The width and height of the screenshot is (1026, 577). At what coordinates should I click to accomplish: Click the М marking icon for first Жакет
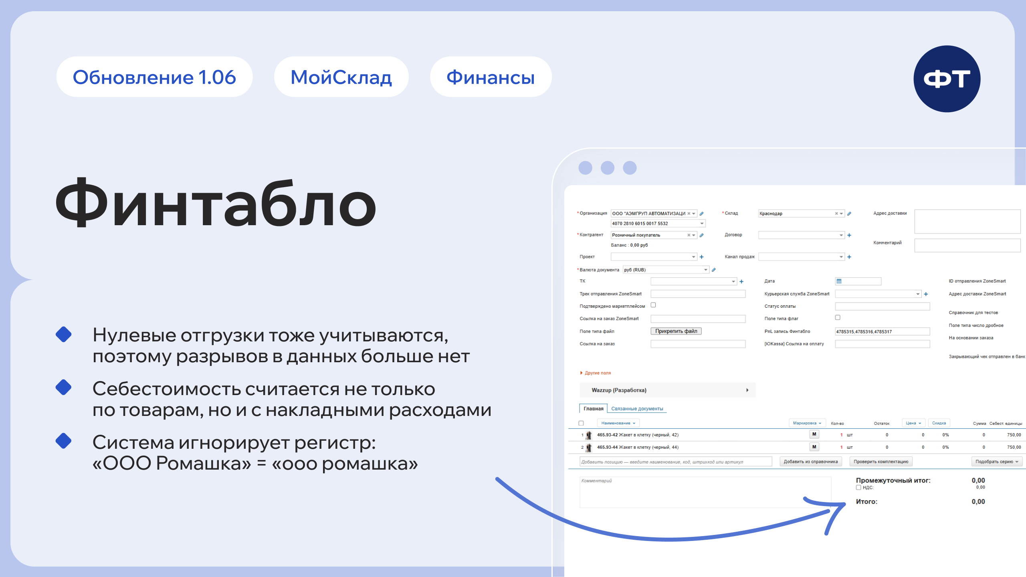tap(814, 434)
